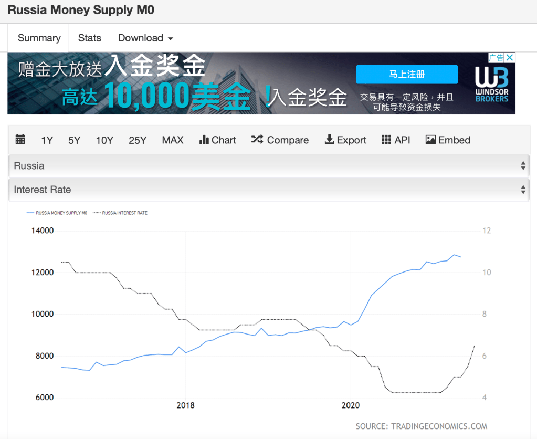Close the ad with the X icon
The height and width of the screenshot is (439, 537).
point(510,57)
